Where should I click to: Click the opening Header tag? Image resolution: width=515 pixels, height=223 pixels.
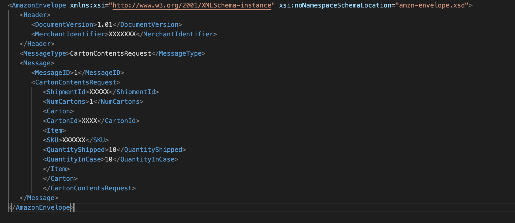(35, 15)
